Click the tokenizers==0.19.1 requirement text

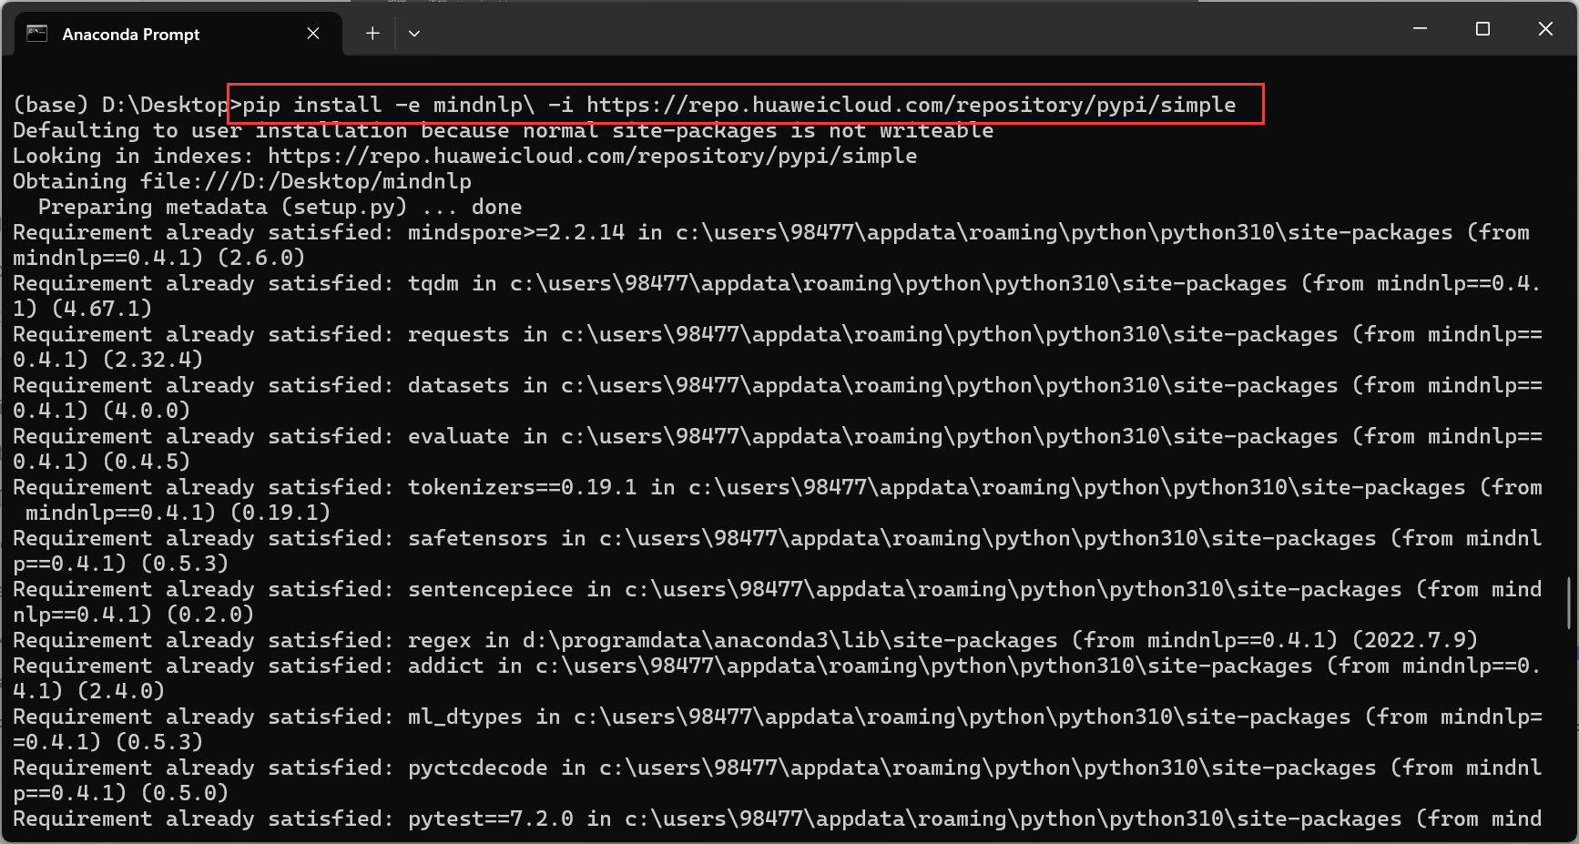click(x=522, y=488)
